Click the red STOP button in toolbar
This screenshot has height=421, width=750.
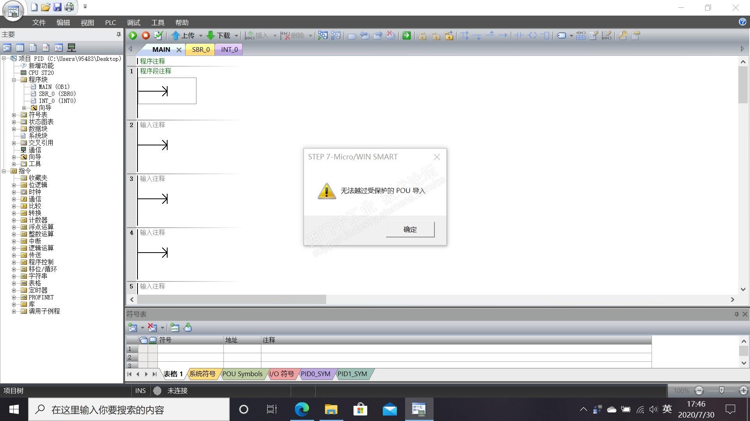pos(146,35)
